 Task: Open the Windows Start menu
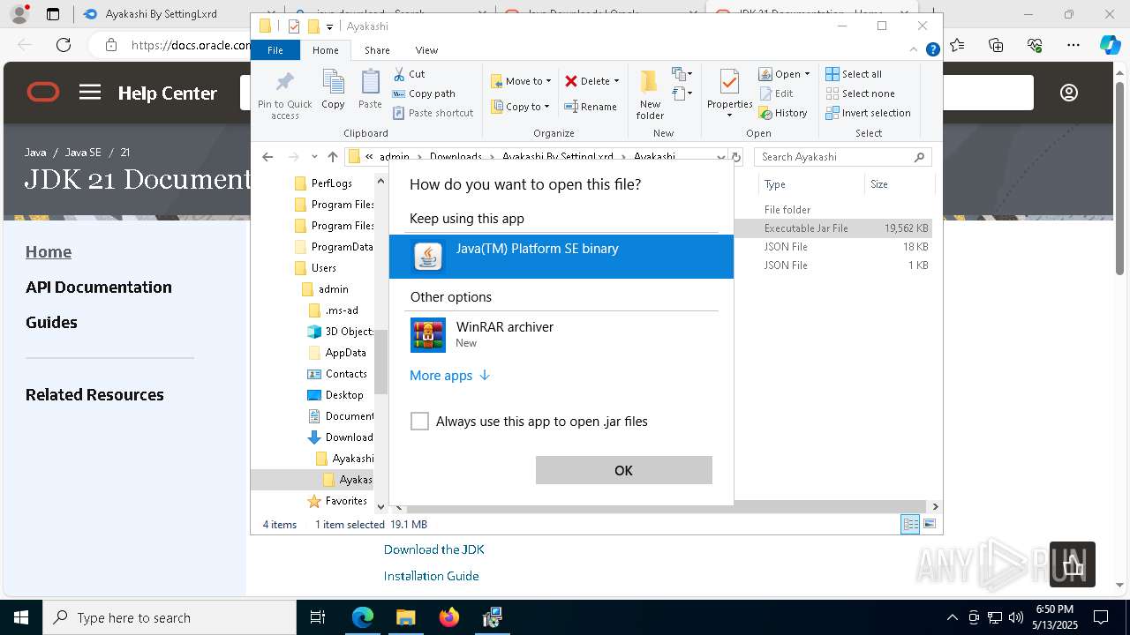coord(21,617)
